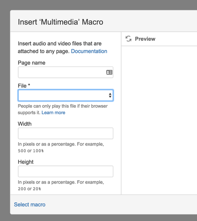Click the Insert 'Multimedia' Macro dialog title
Image resolution: width=197 pixels, height=221 pixels.
(x=60, y=22)
